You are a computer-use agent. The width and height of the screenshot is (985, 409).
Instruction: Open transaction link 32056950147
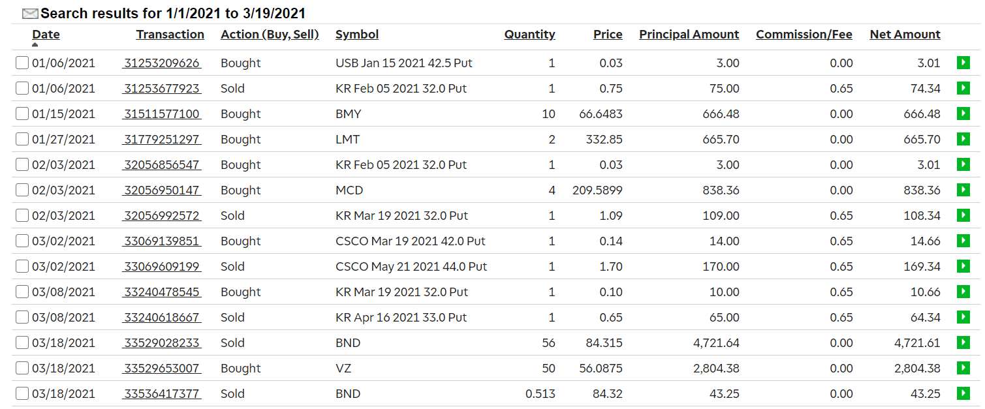pos(161,190)
